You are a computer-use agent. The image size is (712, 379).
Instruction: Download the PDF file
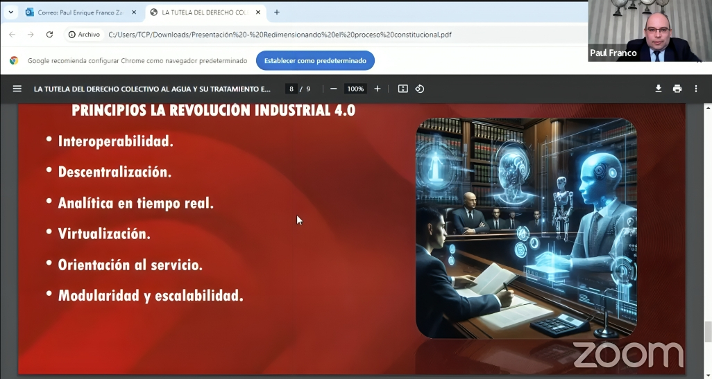[x=659, y=89]
